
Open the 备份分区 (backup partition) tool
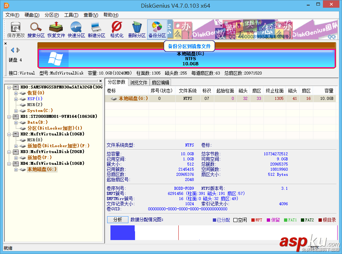[x=157, y=29]
